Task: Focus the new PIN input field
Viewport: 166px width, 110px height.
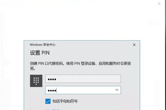Action: (83, 79)
